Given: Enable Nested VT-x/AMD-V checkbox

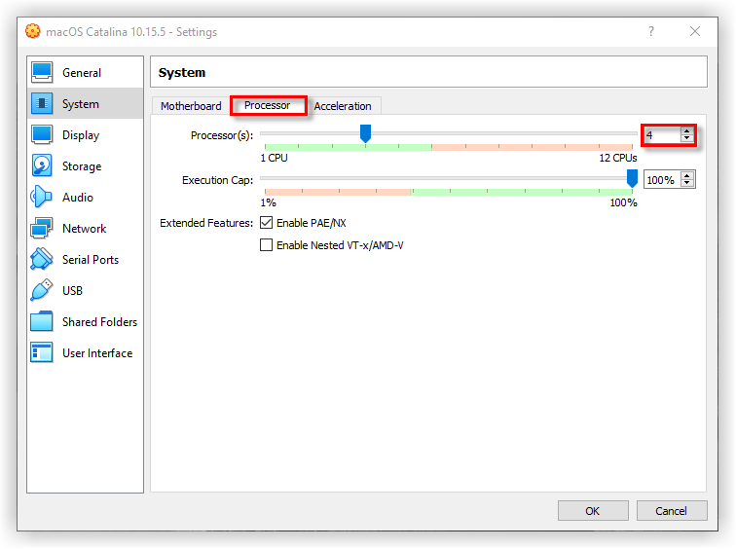Looking at the screenshot, I should point(267,245).
